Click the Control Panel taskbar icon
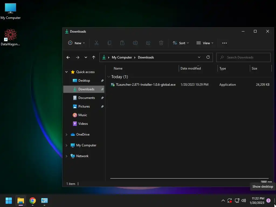Image resolution: width=276 pixels, height=207 pixels. [44, 201]
